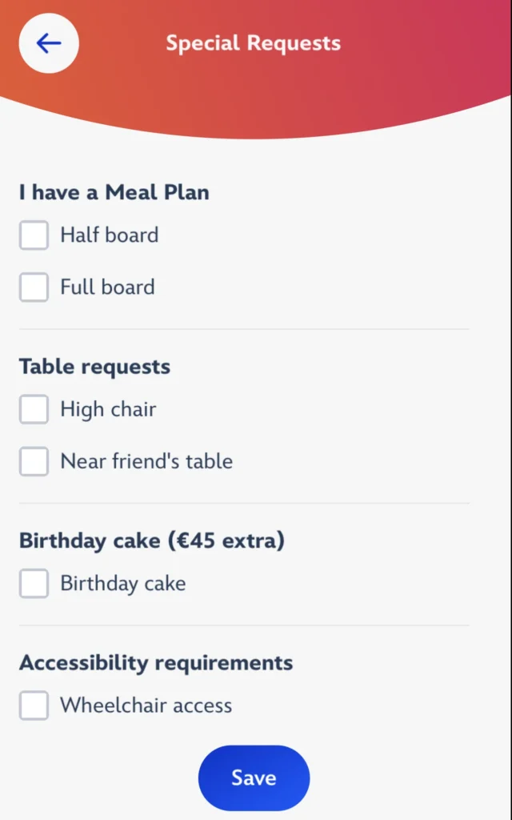Tap the High chair label text
Viewport: 512px width, 820px height.
point(108,410)
